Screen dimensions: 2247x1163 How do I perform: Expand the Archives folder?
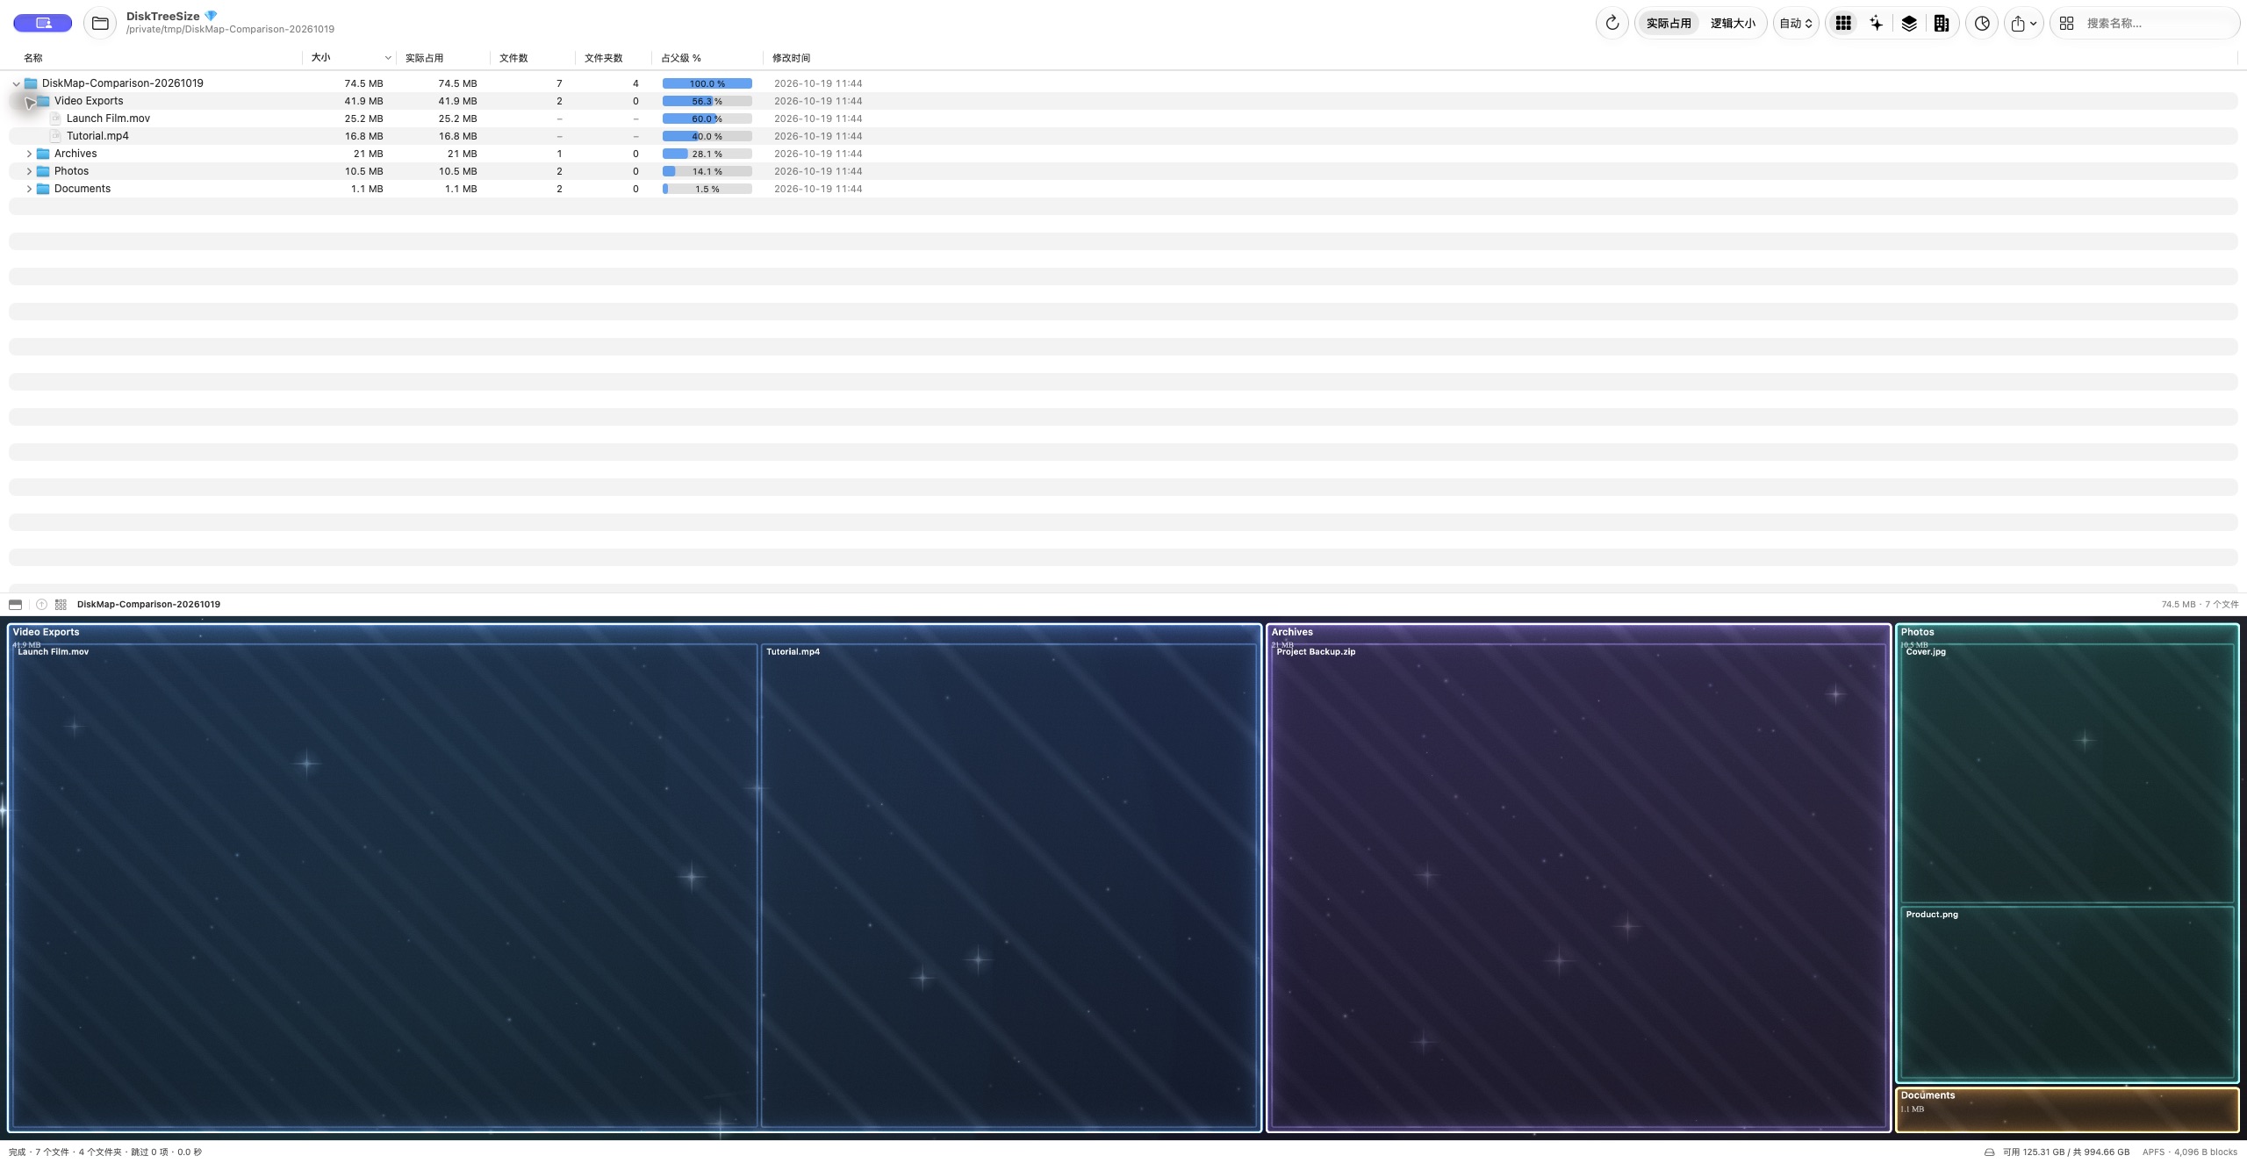(29, 154)
